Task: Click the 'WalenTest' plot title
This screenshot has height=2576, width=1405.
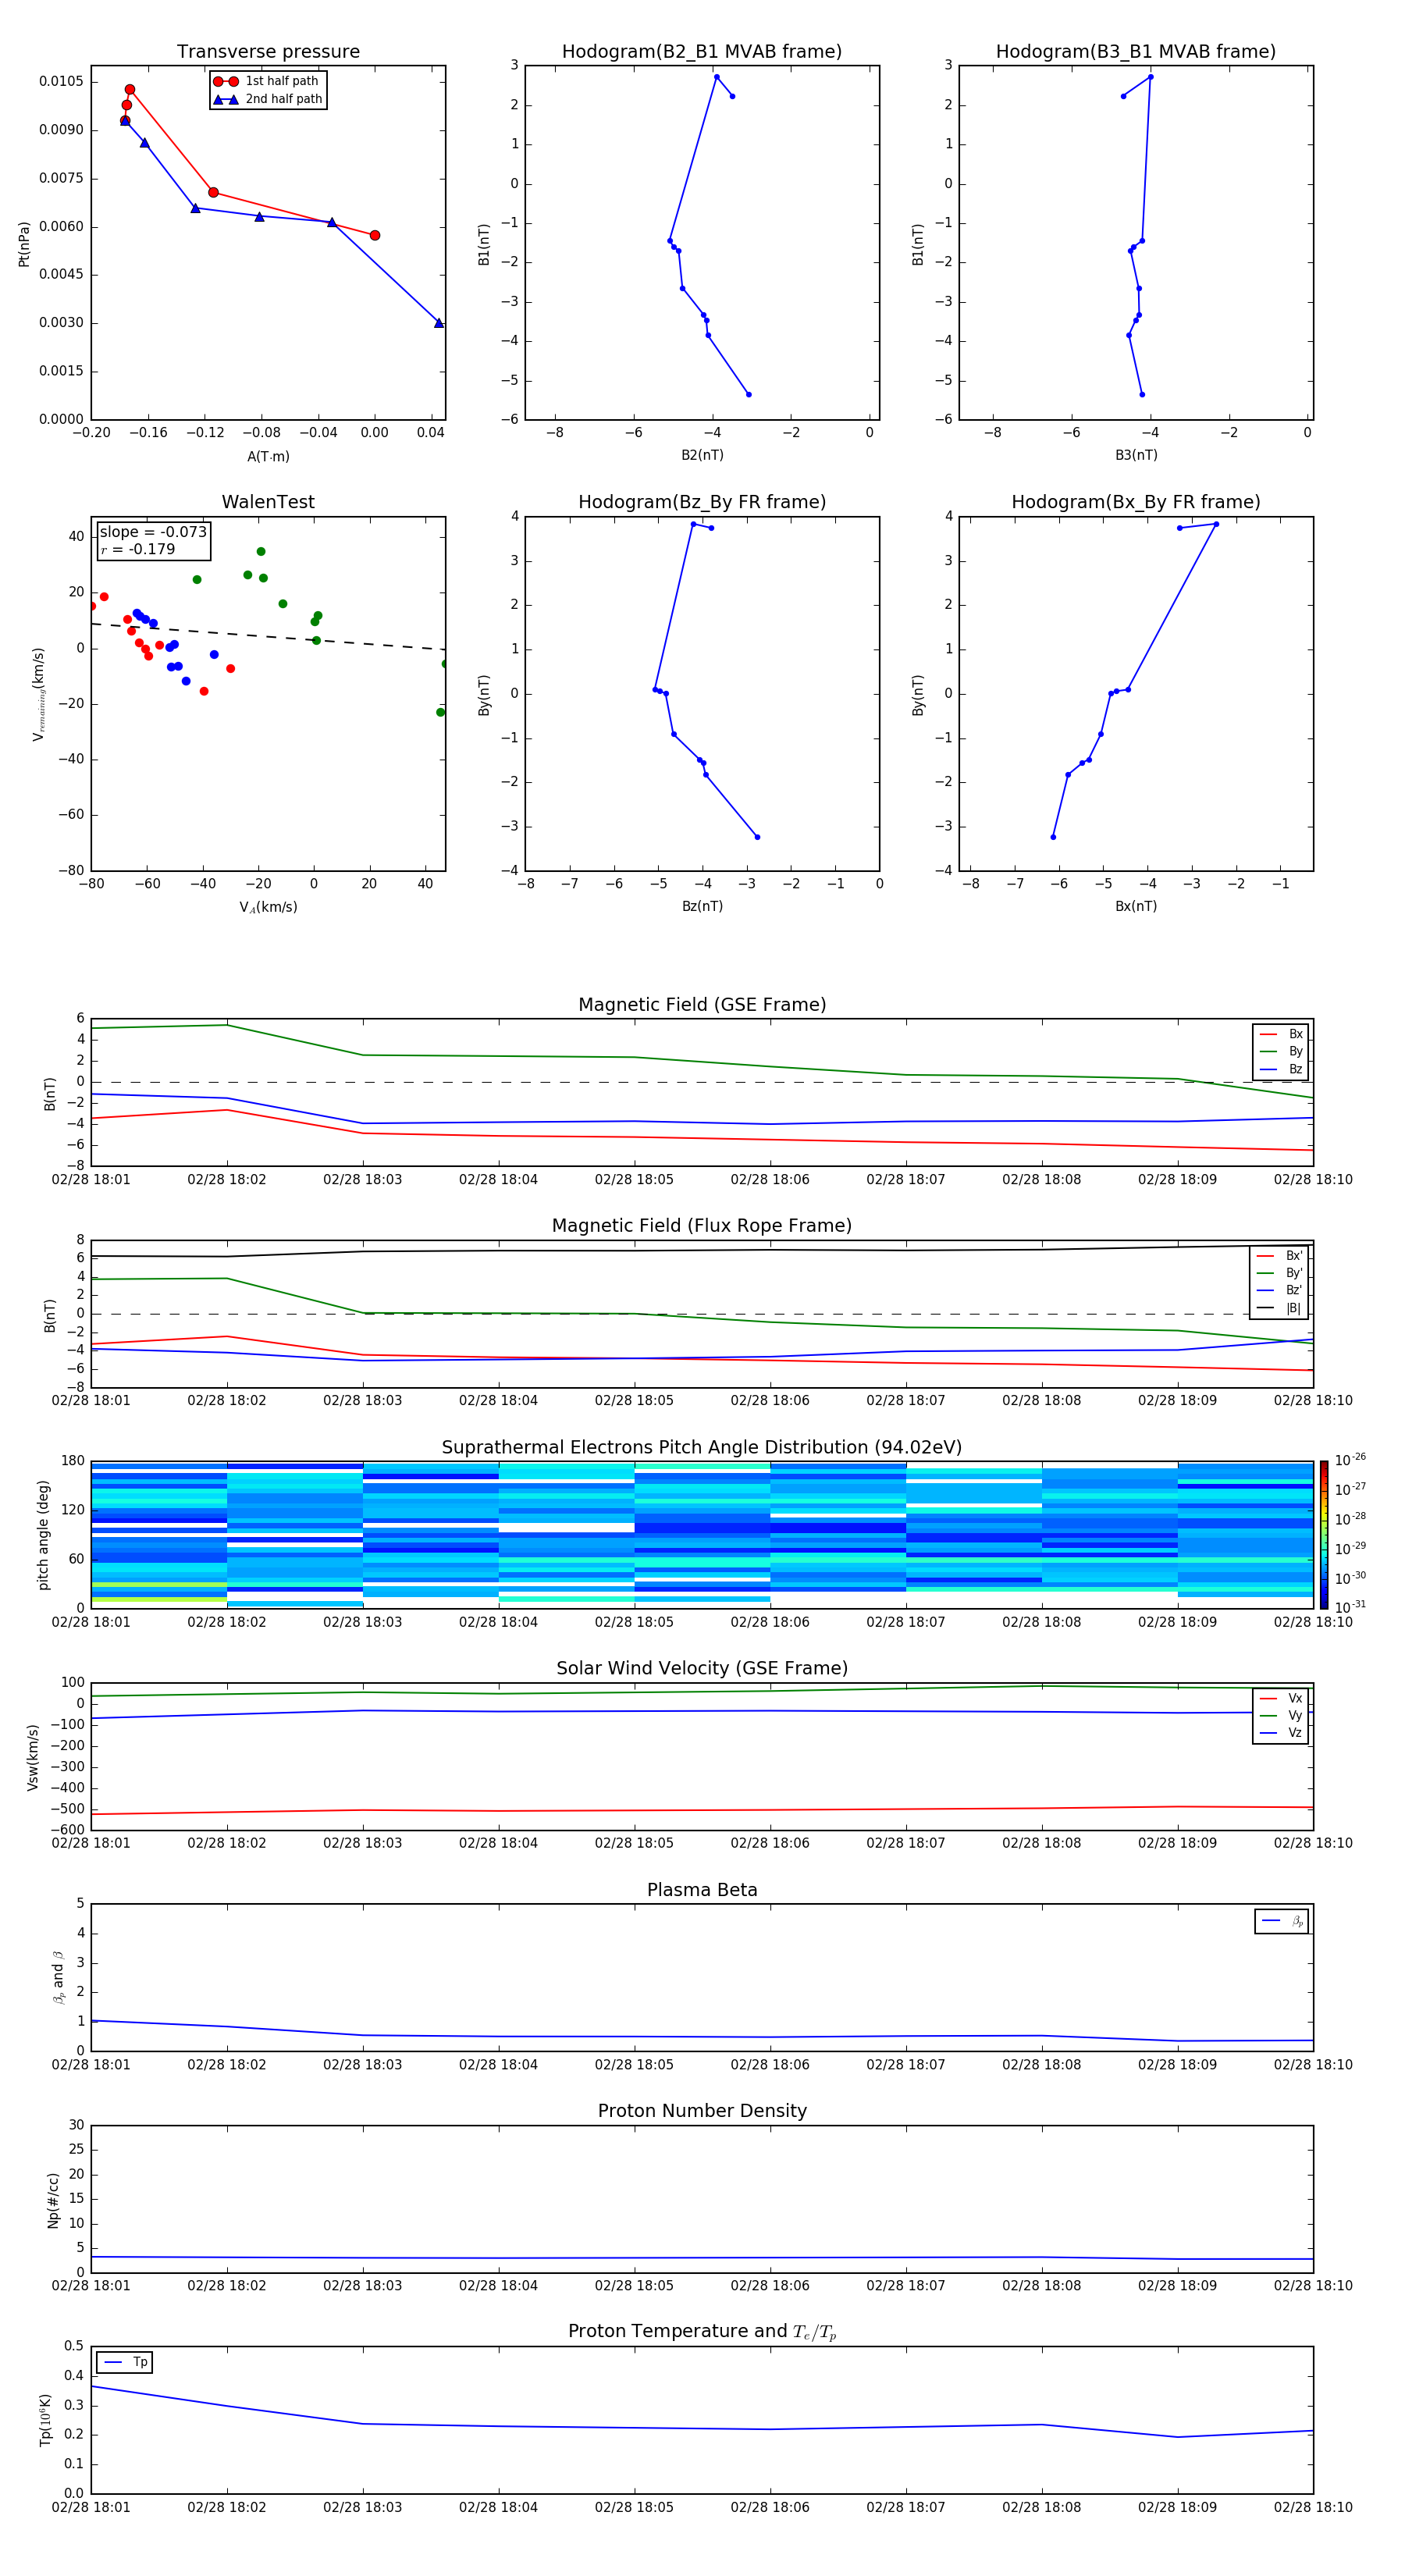Action: [x=268, y=502]
